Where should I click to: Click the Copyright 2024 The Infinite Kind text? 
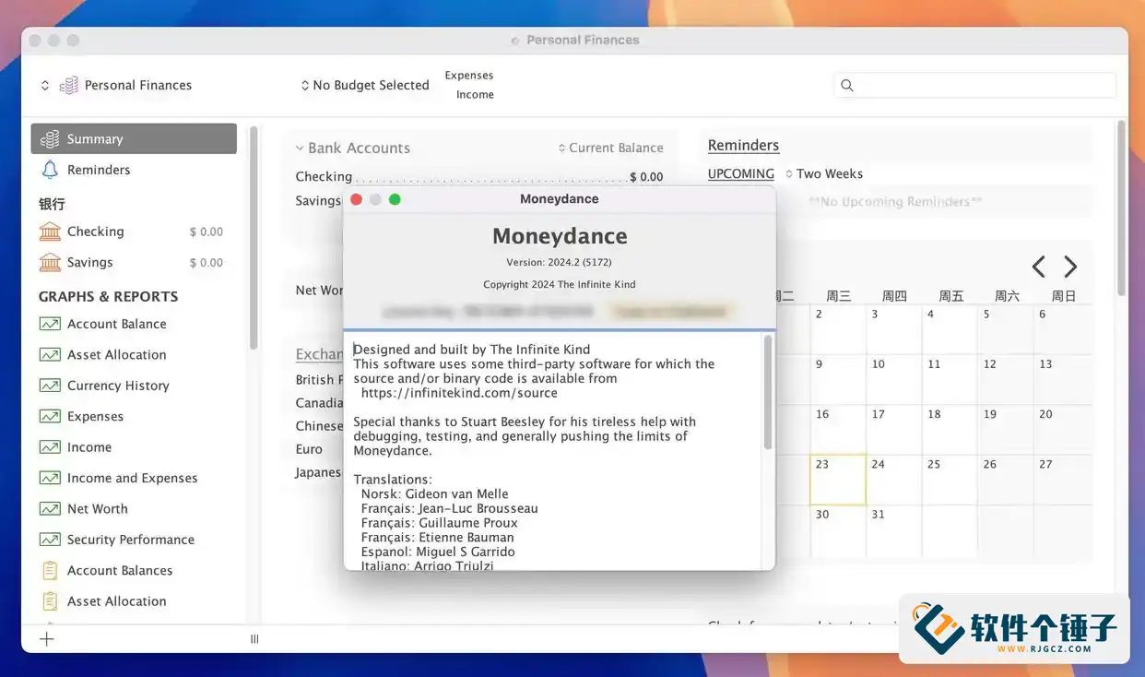[560, 284]
